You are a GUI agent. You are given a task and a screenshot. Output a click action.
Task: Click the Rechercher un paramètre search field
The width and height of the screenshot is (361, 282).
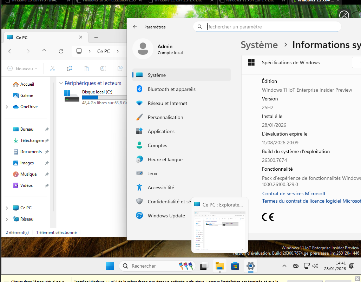point(267,27)
